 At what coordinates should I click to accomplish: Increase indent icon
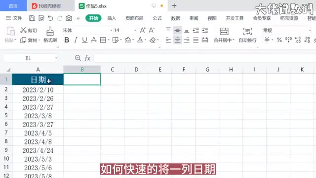[x=205, y=30]
